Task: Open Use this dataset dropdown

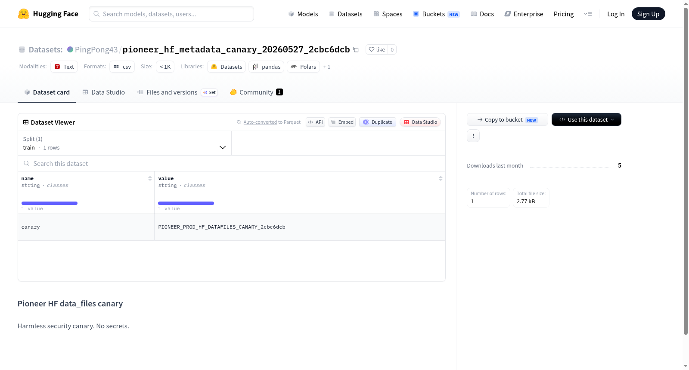Action: click(x=586, y=119)
